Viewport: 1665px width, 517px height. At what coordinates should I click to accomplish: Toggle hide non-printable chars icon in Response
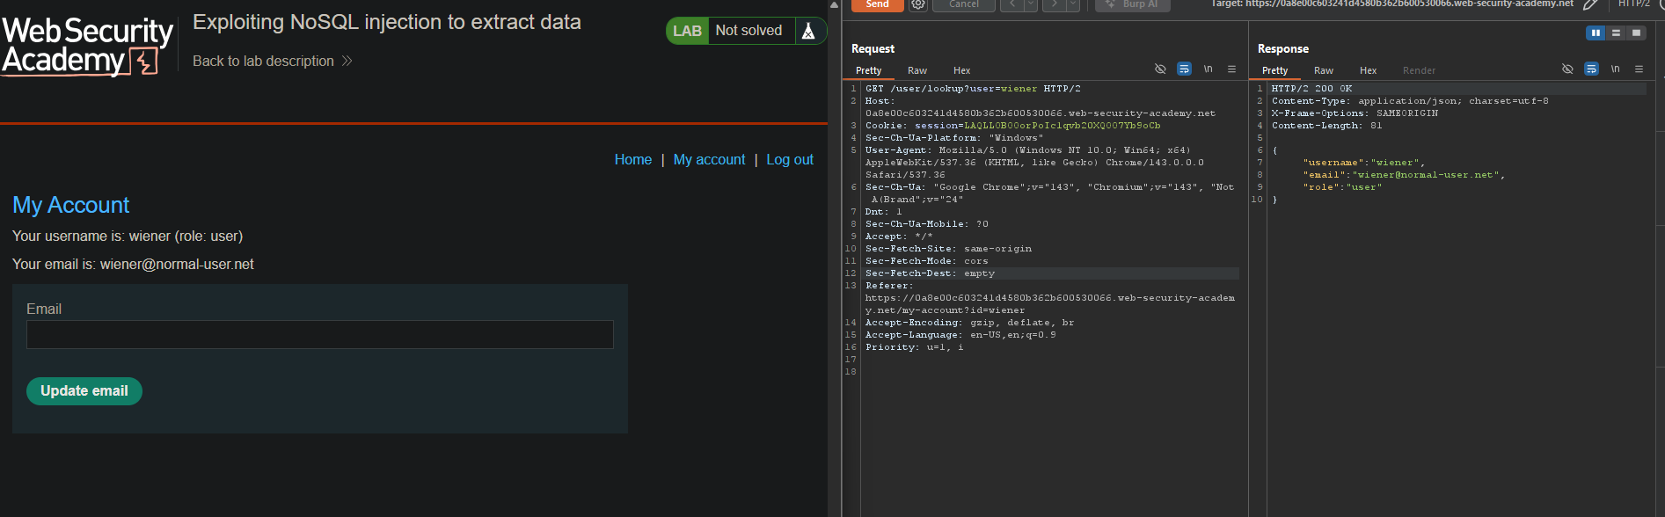click(x=1567, y=69)
